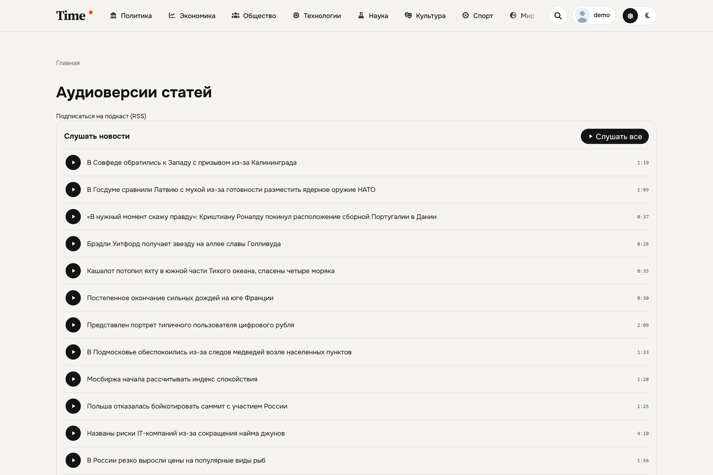Play audio for Латвия НАТО article
The image size is (713, 475).
click(x=73, y=190)
